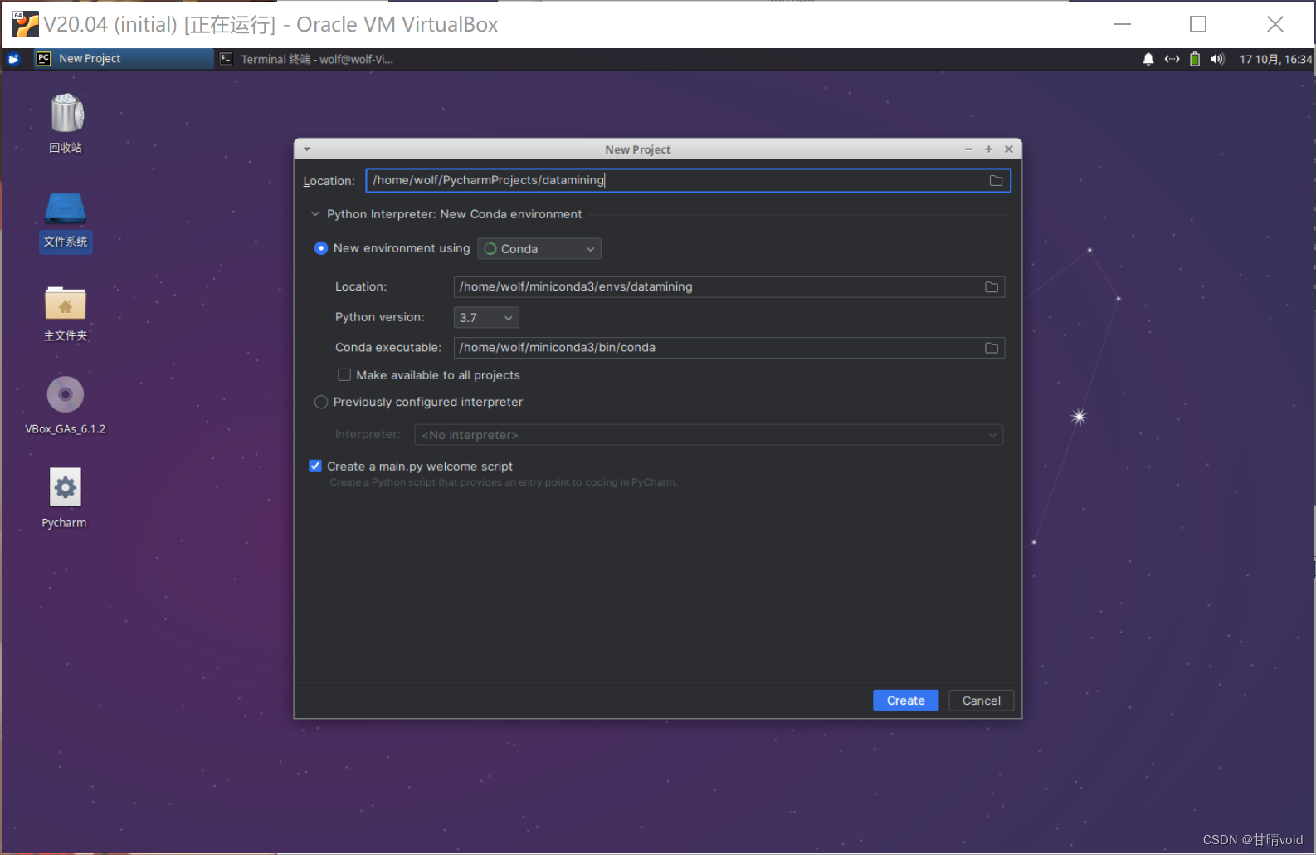Screen dimensions: 1316x855
Task: Open the notification bell in panel
Action: (1148, 59)
